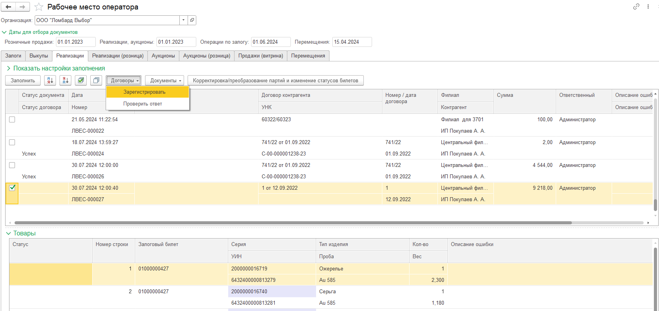Open the Документы dropdown menu

click(164, 80)
